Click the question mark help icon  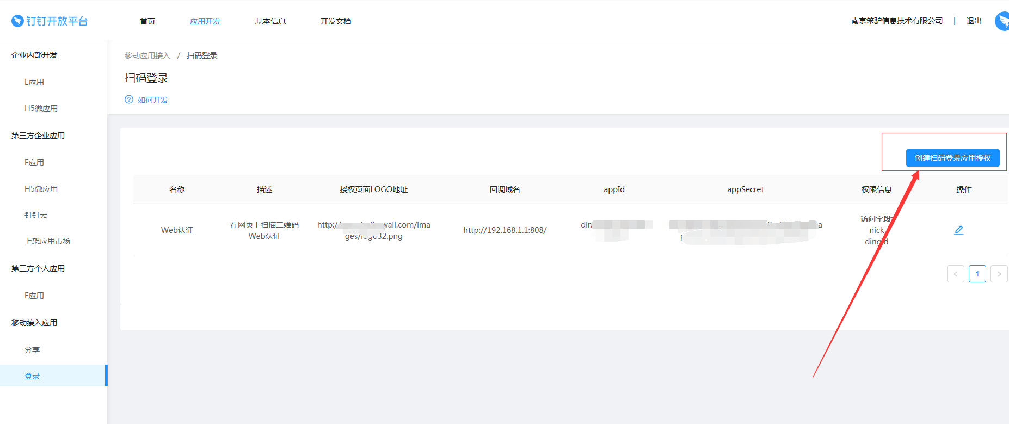click(129, 100)
